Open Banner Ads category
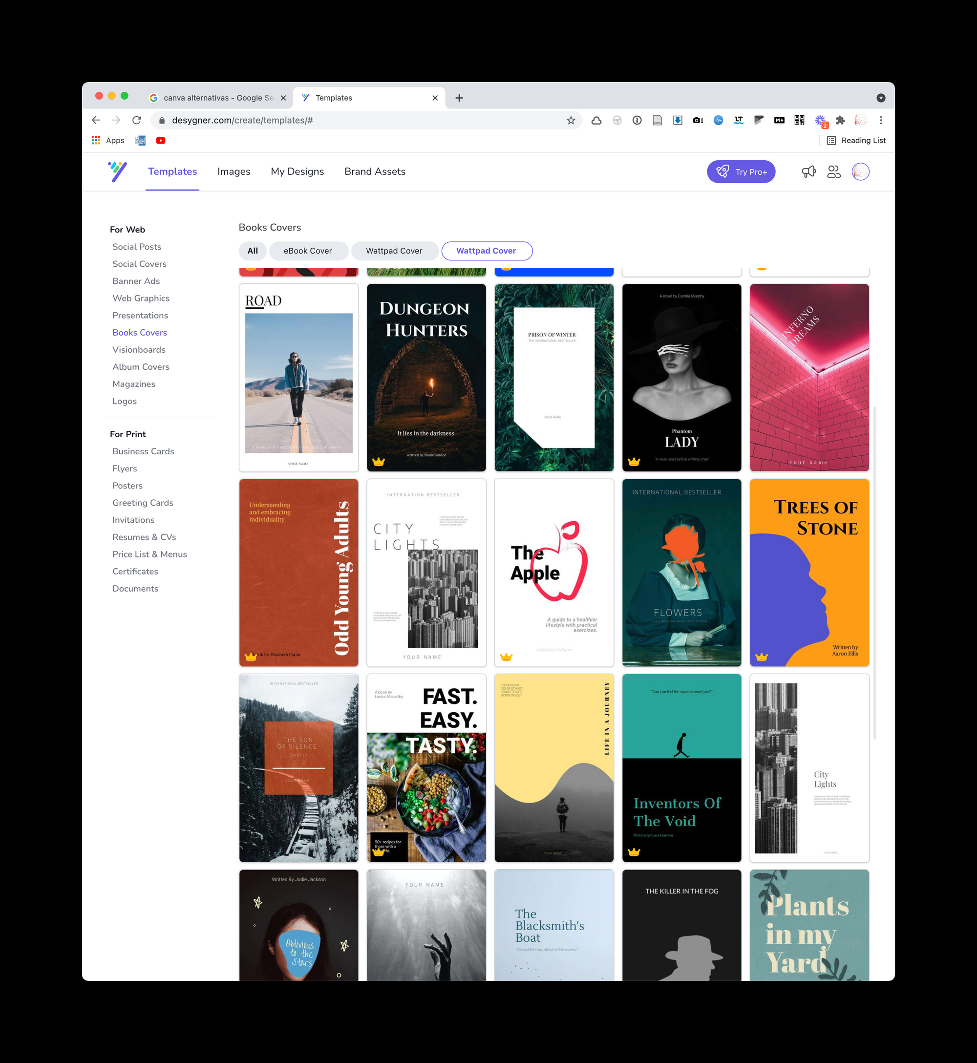Image resolution: width=977 pixels, height=1063 pixels. point(136,281)
